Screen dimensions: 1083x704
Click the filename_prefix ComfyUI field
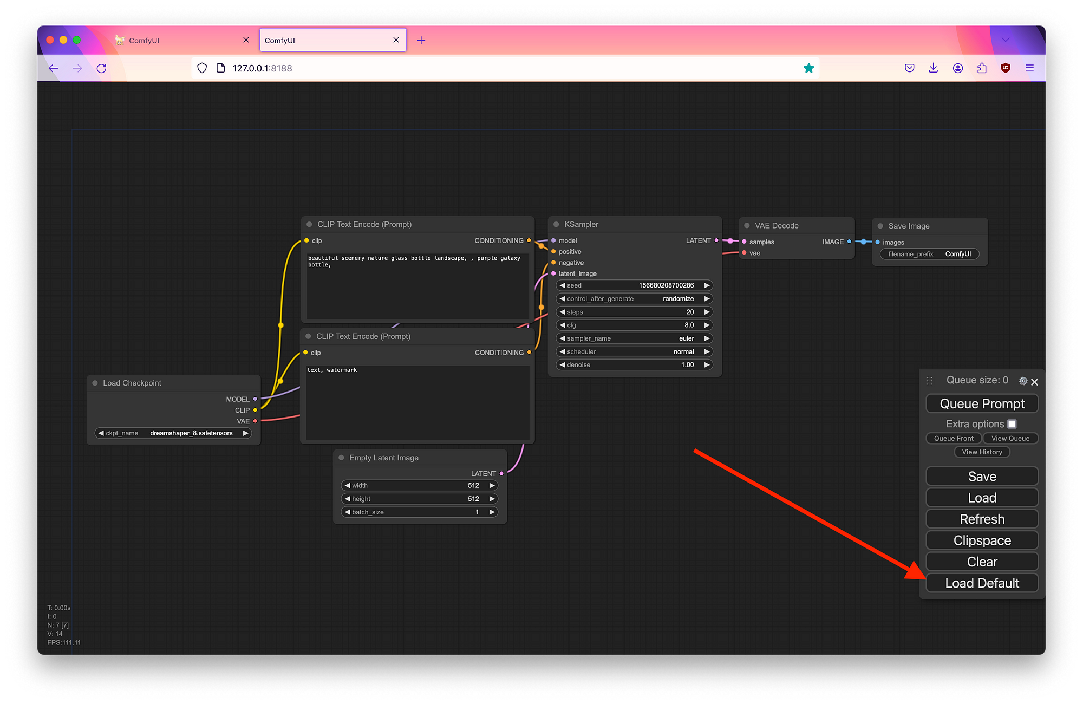pos(929,254)
